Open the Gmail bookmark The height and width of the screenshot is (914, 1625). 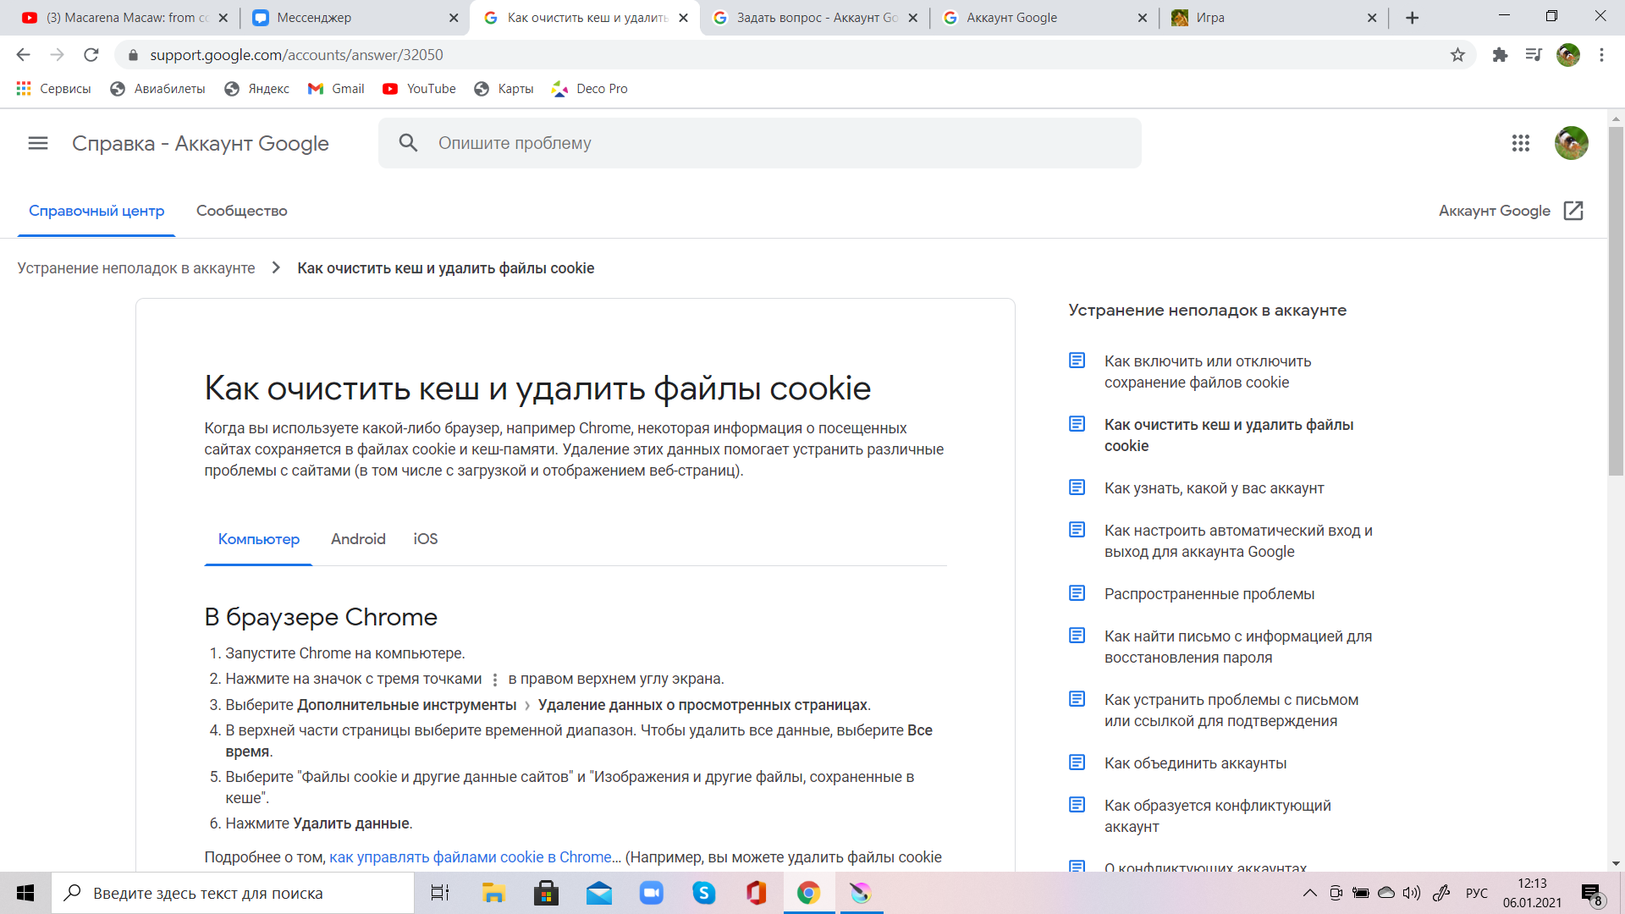point(336,89)
